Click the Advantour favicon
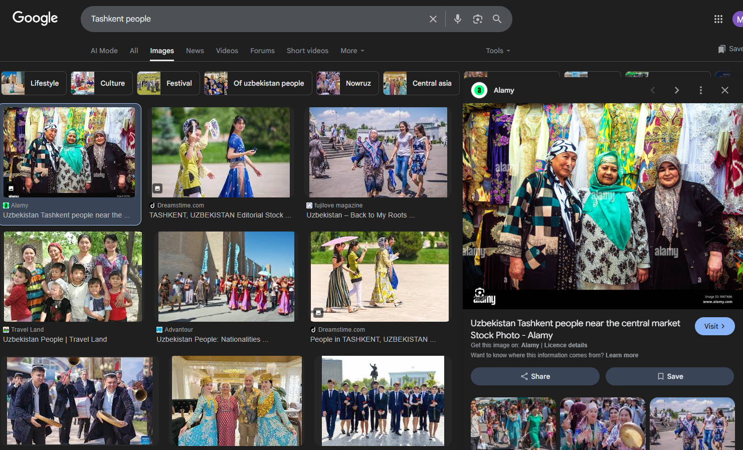743x450 pixels. tap(159, 330)
